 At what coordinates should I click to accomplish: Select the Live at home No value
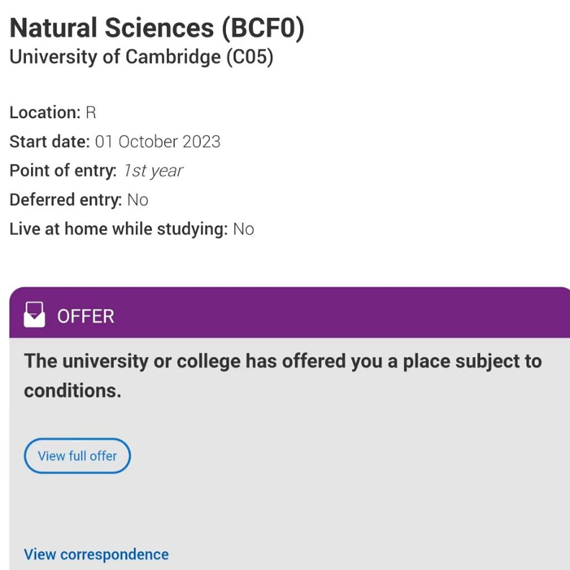(x=243, y=229)
